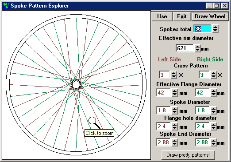Click the Draw Wheel button
The height and width of the screenshot is (162, 231).
[210, 16]
